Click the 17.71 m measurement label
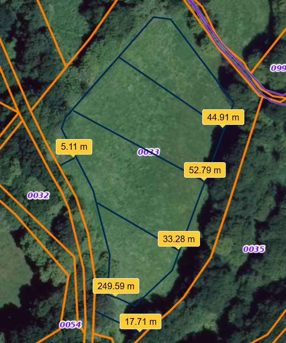286x343 pixels. [141, 322]
